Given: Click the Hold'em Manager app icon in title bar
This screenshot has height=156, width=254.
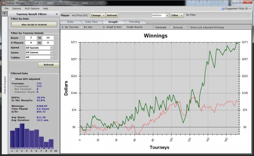Looking at the screenshot, I should (x=3, y=3).
